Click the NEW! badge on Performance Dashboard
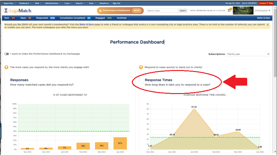277x155 pixels. tap(136, 10)
